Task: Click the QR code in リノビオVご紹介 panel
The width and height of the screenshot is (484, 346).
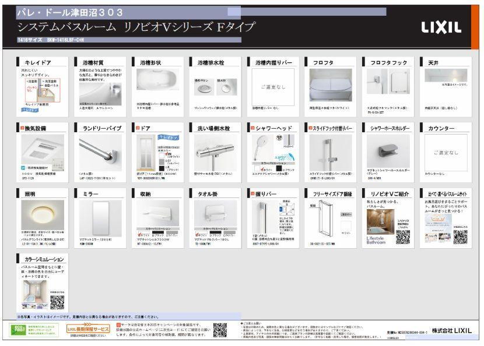Action: click(x=402, y=236)
